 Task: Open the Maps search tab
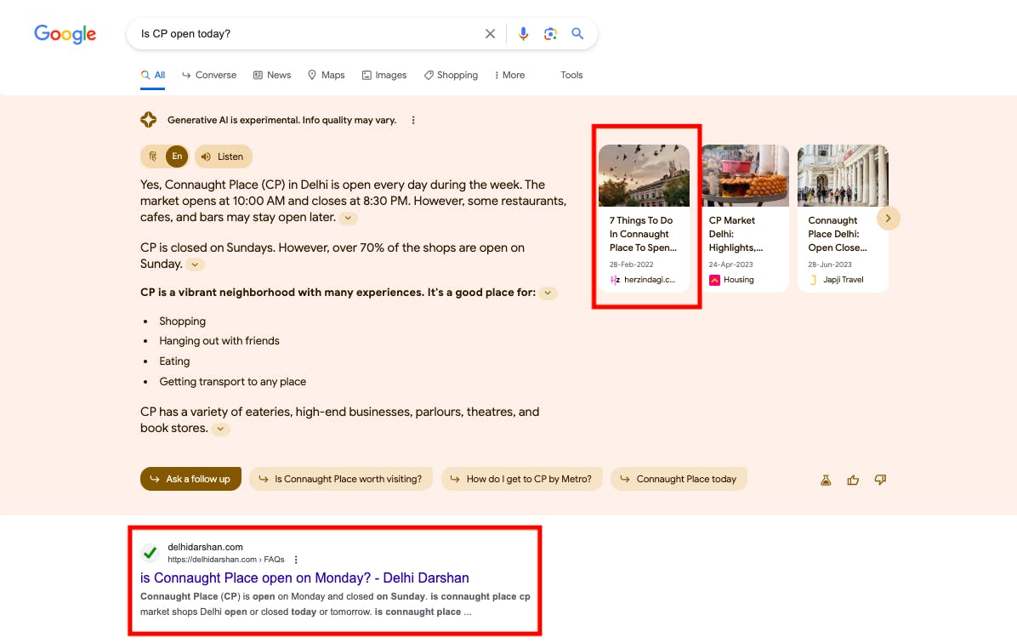coord(326,75)
